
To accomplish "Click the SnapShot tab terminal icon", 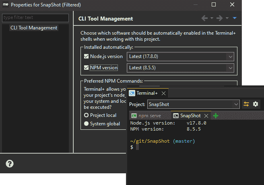I will coord(176,116).
